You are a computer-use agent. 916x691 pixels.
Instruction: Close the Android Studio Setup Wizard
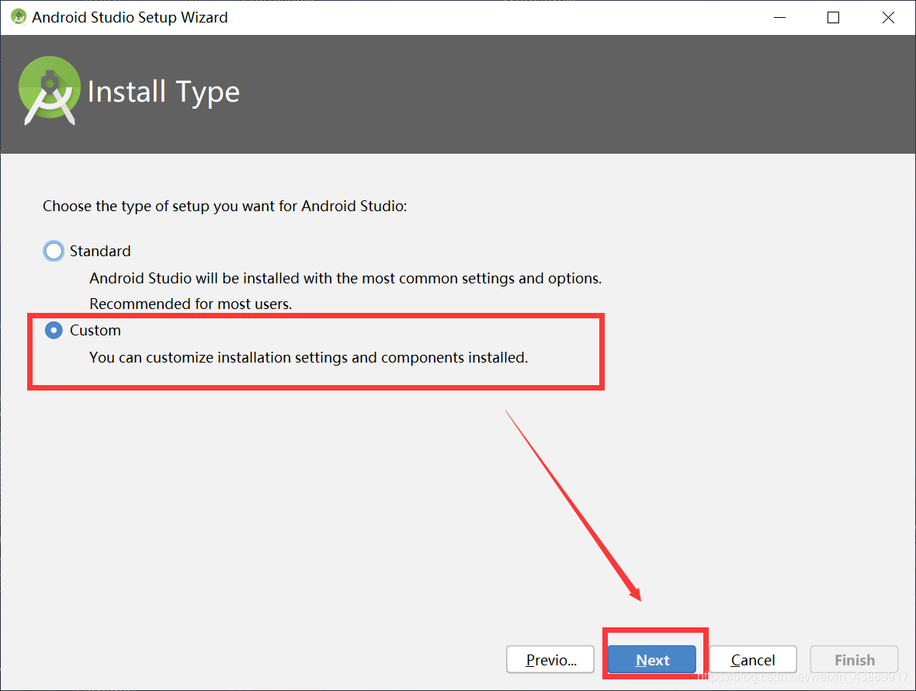click(888, 18)
